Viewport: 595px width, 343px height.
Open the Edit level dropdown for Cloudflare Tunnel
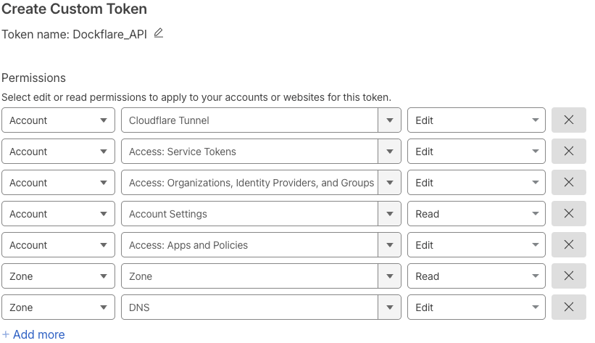475,120
